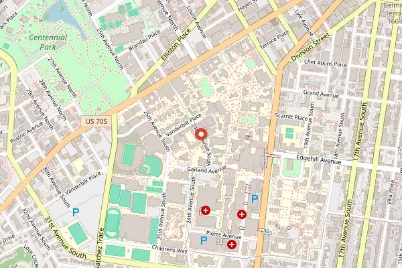Click 17th Avenue South label near Villa Place
The image size is (402, 268).
pos(346,228)
